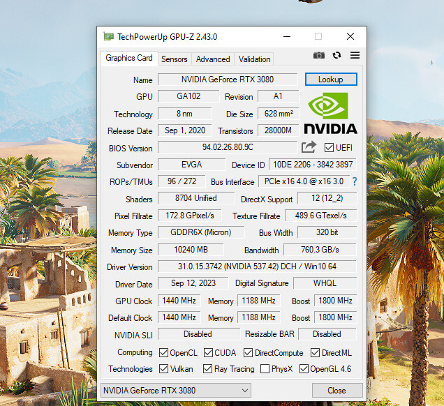Click the Name field showing RTX 3080

point(228,80)
